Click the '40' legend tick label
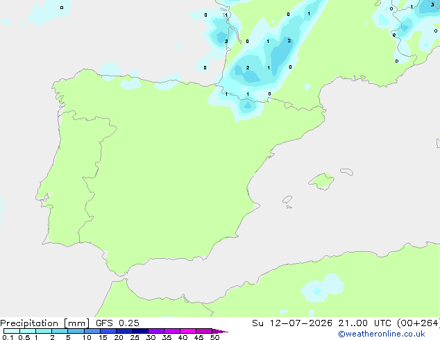 click(183, 337)
